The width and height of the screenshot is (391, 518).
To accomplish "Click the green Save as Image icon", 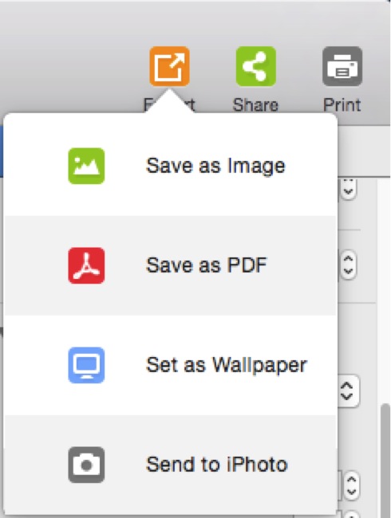I will [x=86, y=167].
